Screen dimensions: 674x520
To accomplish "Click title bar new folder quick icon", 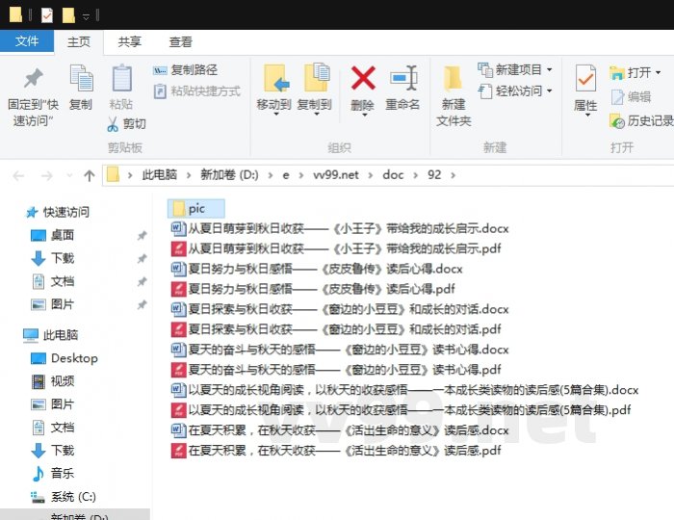I will coord(68,15).
